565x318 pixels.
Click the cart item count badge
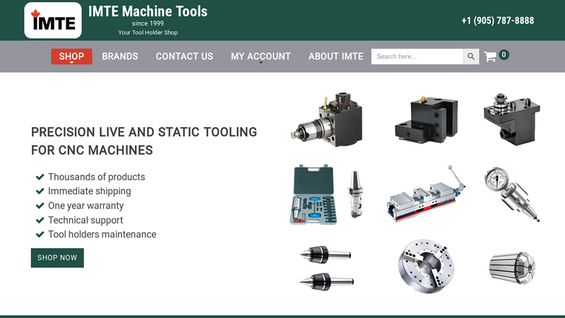504,55
